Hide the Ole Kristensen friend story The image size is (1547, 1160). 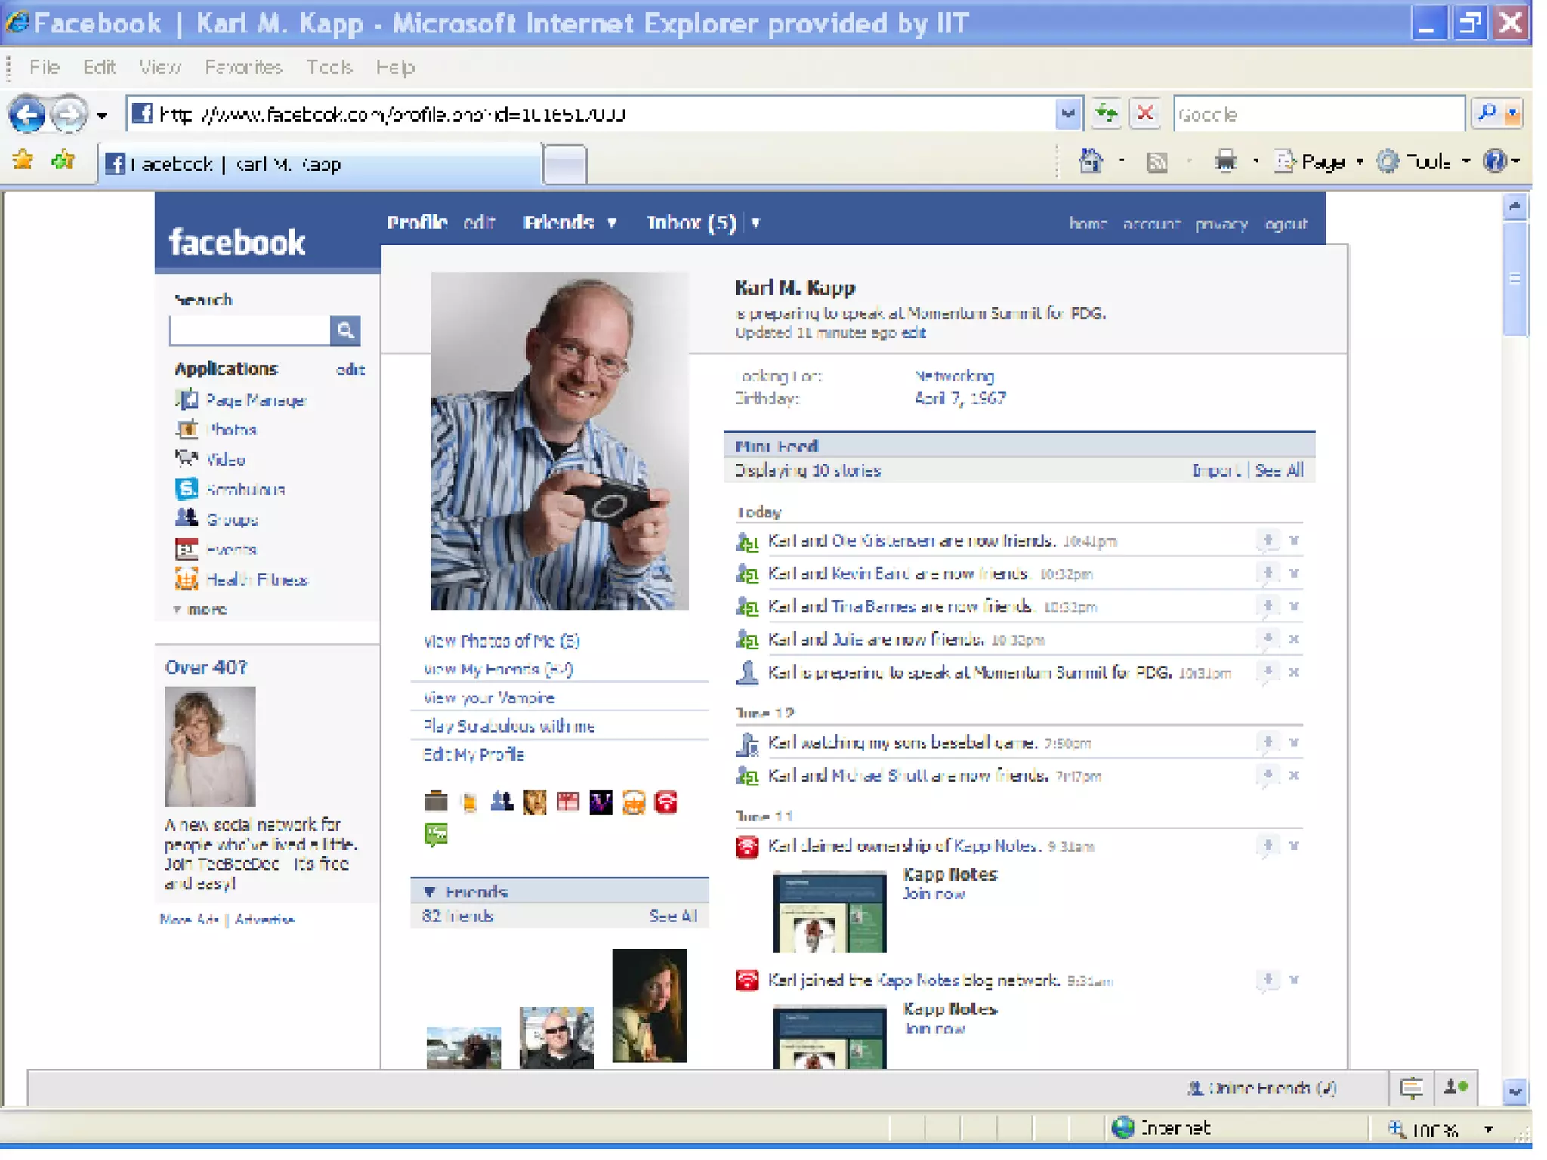coord(1294,540)
